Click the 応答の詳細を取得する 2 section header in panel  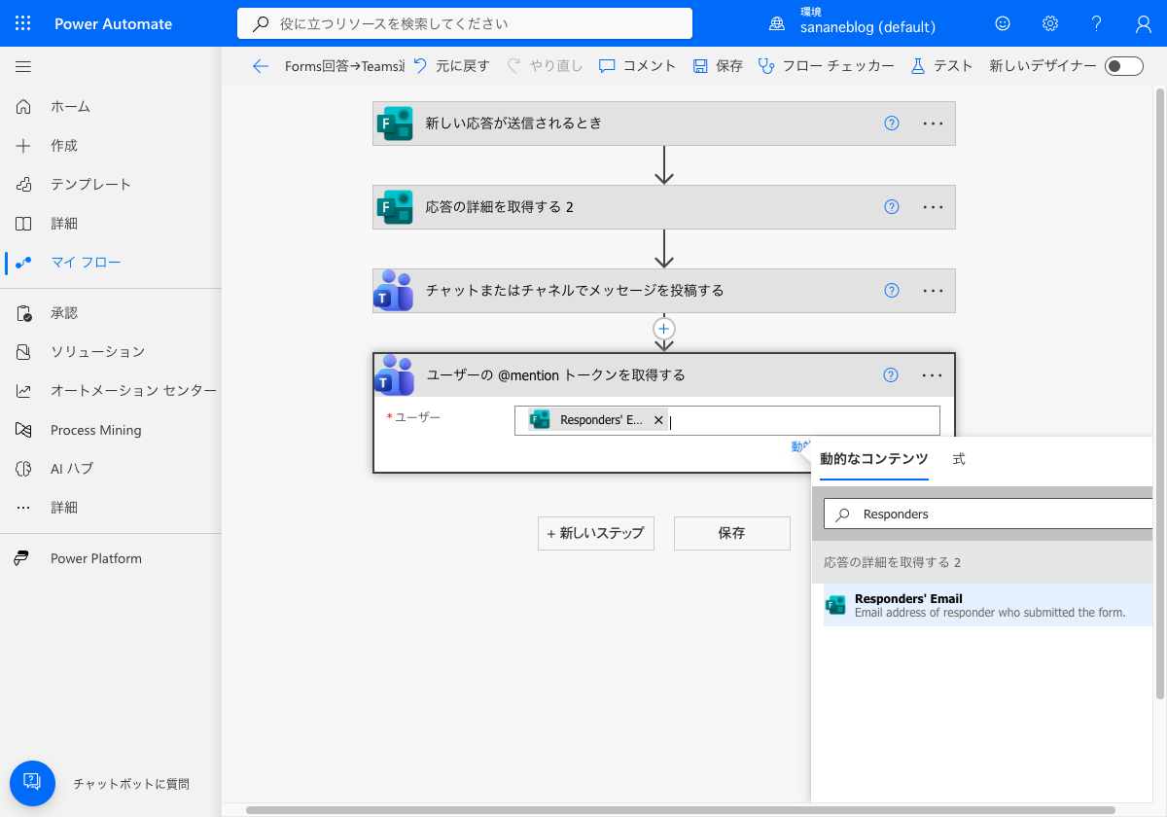(982, 562)
